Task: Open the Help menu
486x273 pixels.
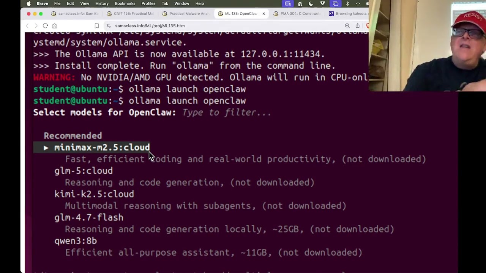Action: pos(199,3)
